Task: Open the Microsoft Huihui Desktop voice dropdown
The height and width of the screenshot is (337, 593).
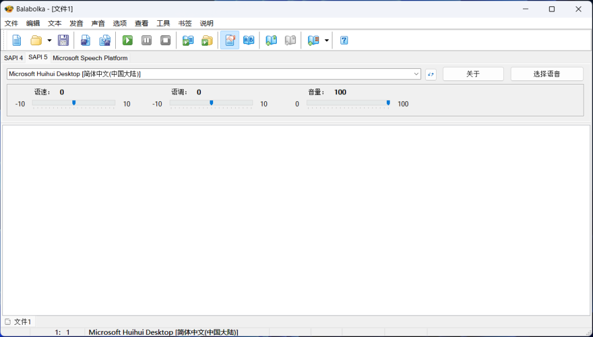Action: click(x=214, y=74)
